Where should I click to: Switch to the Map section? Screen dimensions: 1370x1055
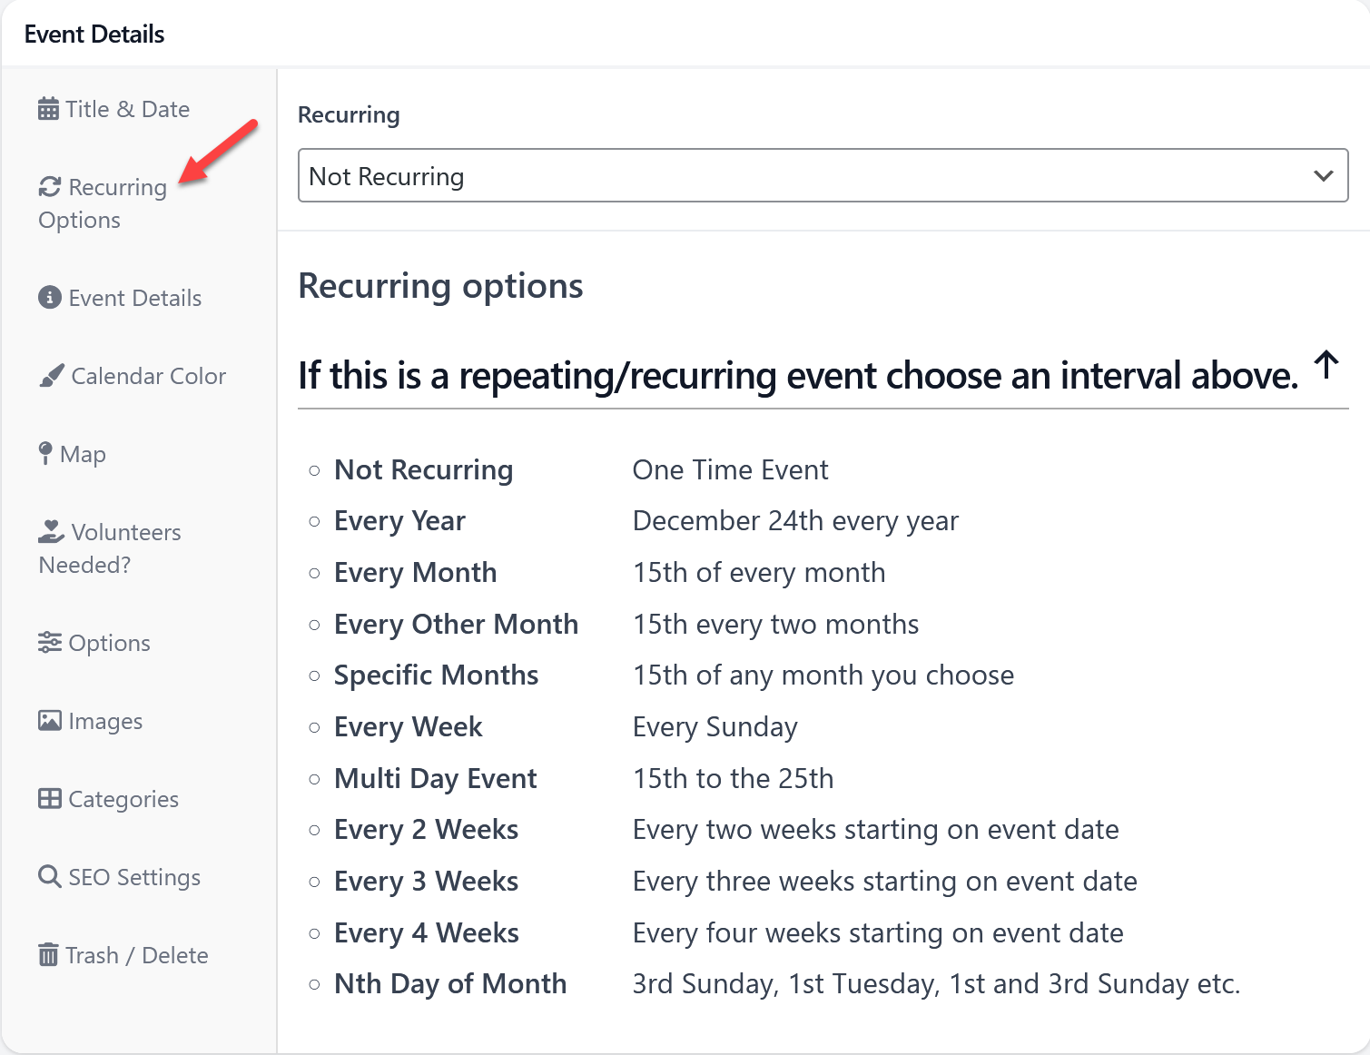click(83, 454)
